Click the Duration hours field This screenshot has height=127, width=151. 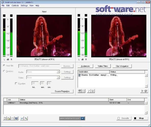[35, 83]
